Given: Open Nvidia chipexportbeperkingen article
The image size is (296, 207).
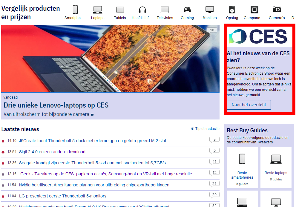Looking at the screenshot, I should [x=94, y=185].
